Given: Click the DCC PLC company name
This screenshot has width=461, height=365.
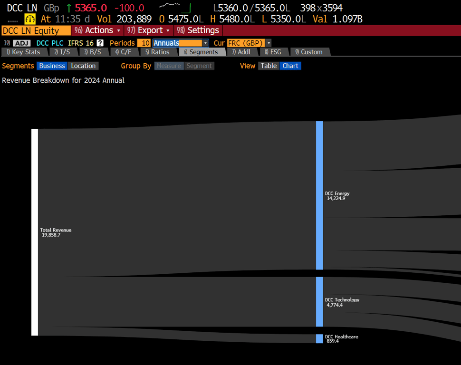Looking at the screenshot, I should [x=50, y=43].
